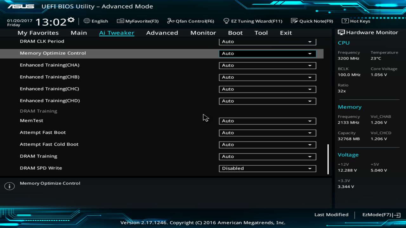406x228 pixels.
Task: Click the language selection globe icon
Action: 87,21
